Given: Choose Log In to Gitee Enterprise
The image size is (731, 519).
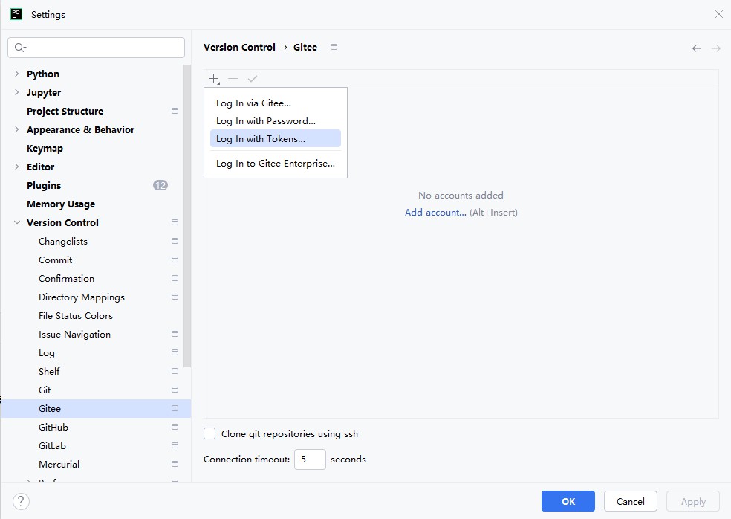Looking at the screenshot, I should click(276, 164).
